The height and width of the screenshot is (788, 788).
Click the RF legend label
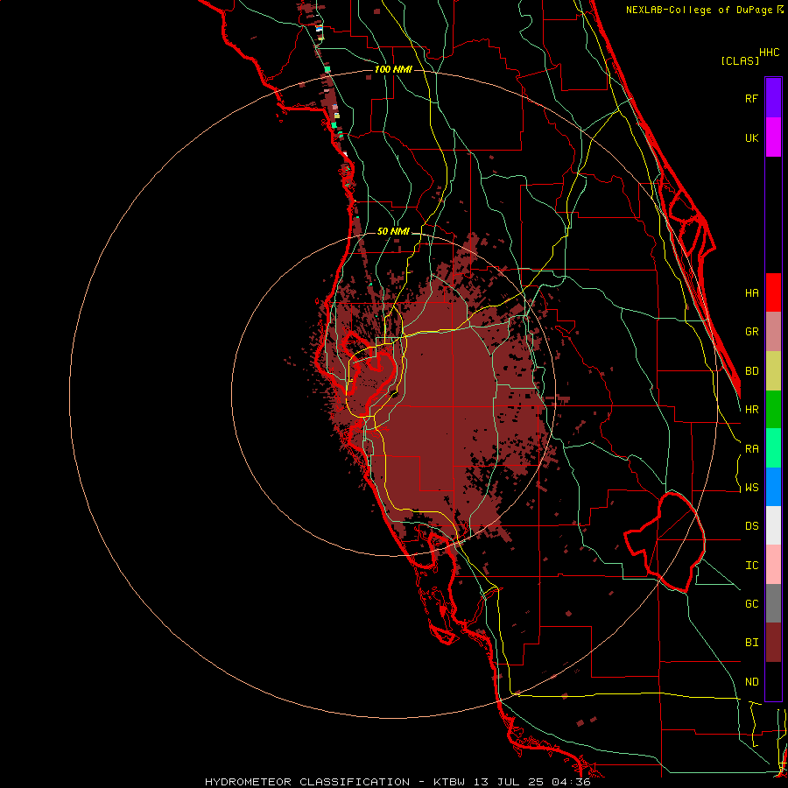click(x=752, y=98)
